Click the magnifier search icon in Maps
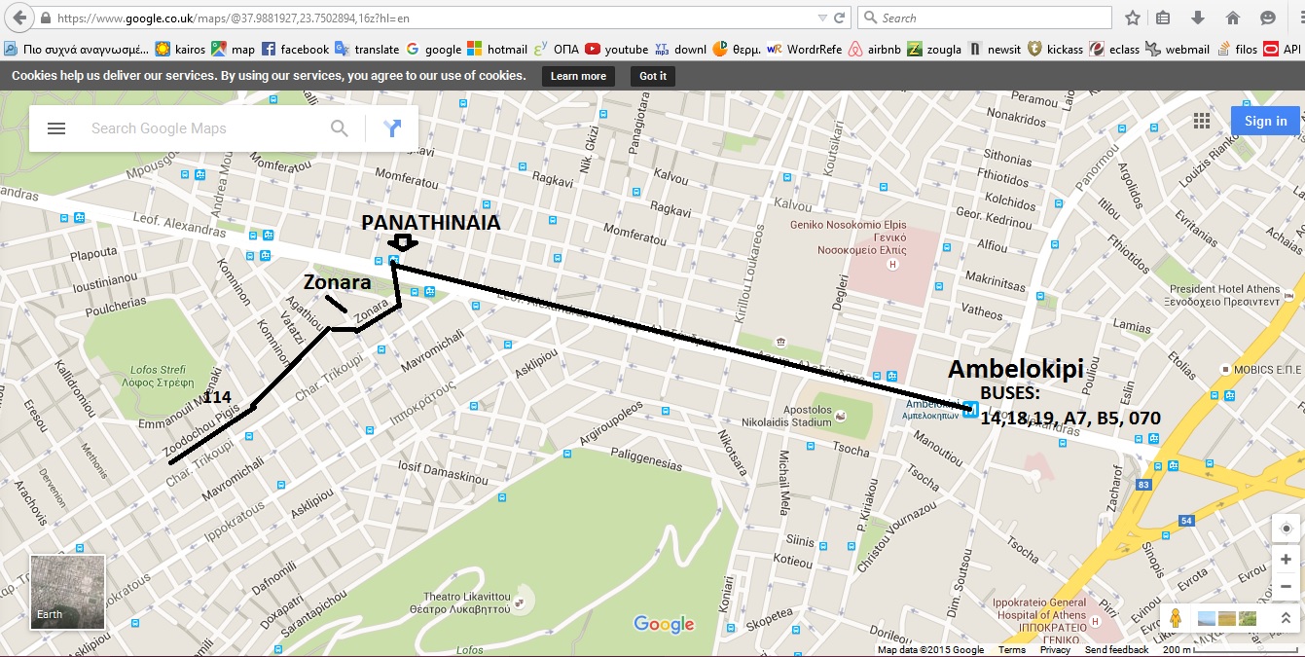The height and width of the screenshot is (657, 1305). pyautogui.click(x=340, y=128)
